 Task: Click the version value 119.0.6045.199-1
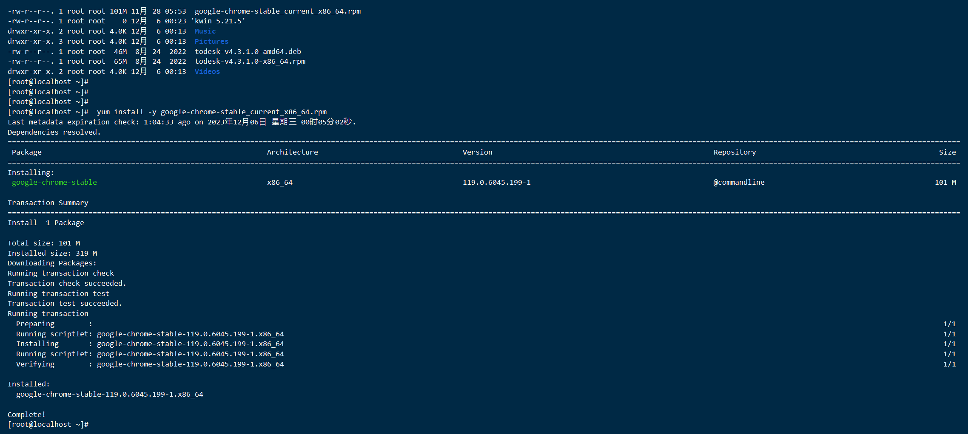(497, 183)
